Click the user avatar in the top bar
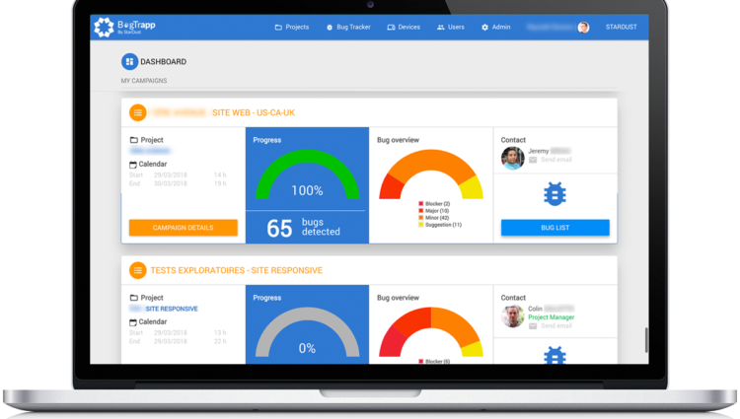 (583, 28)
